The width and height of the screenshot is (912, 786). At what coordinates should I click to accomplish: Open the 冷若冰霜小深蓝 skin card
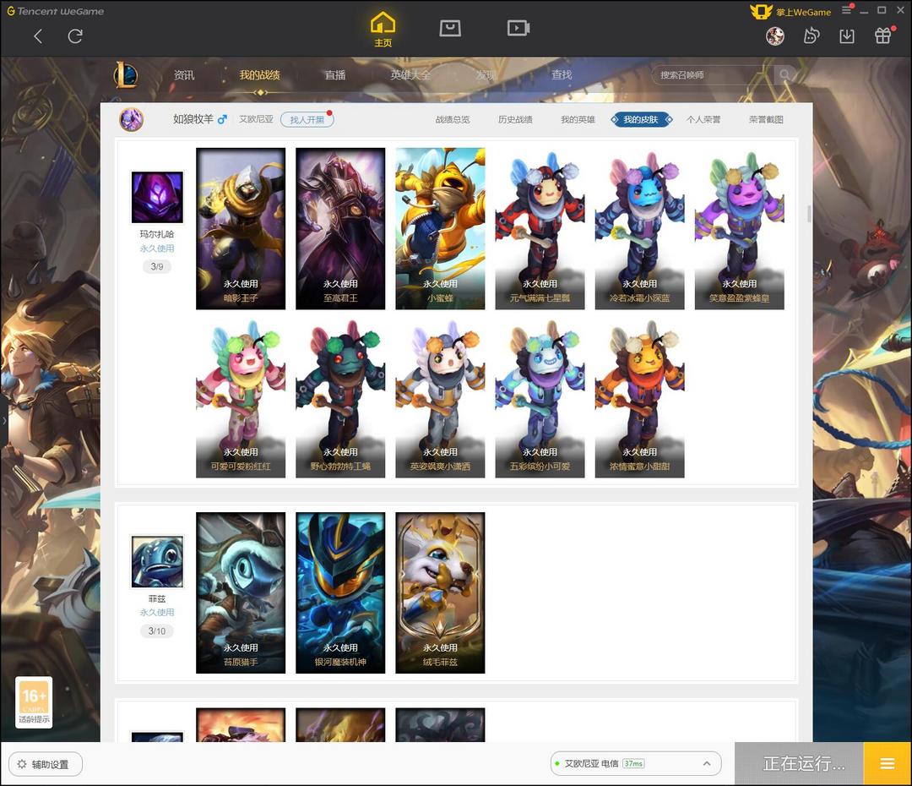[640, 228]
